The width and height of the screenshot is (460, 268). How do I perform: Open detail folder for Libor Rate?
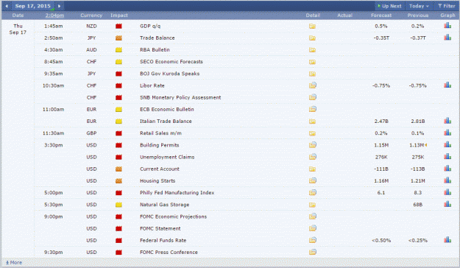coord(313,85)
